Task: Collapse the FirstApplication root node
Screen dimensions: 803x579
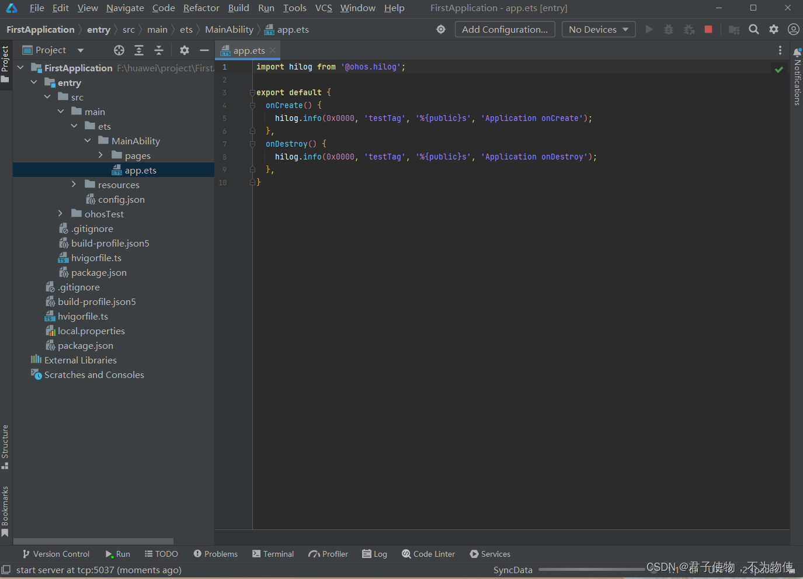Action: (x=20, y=68)
